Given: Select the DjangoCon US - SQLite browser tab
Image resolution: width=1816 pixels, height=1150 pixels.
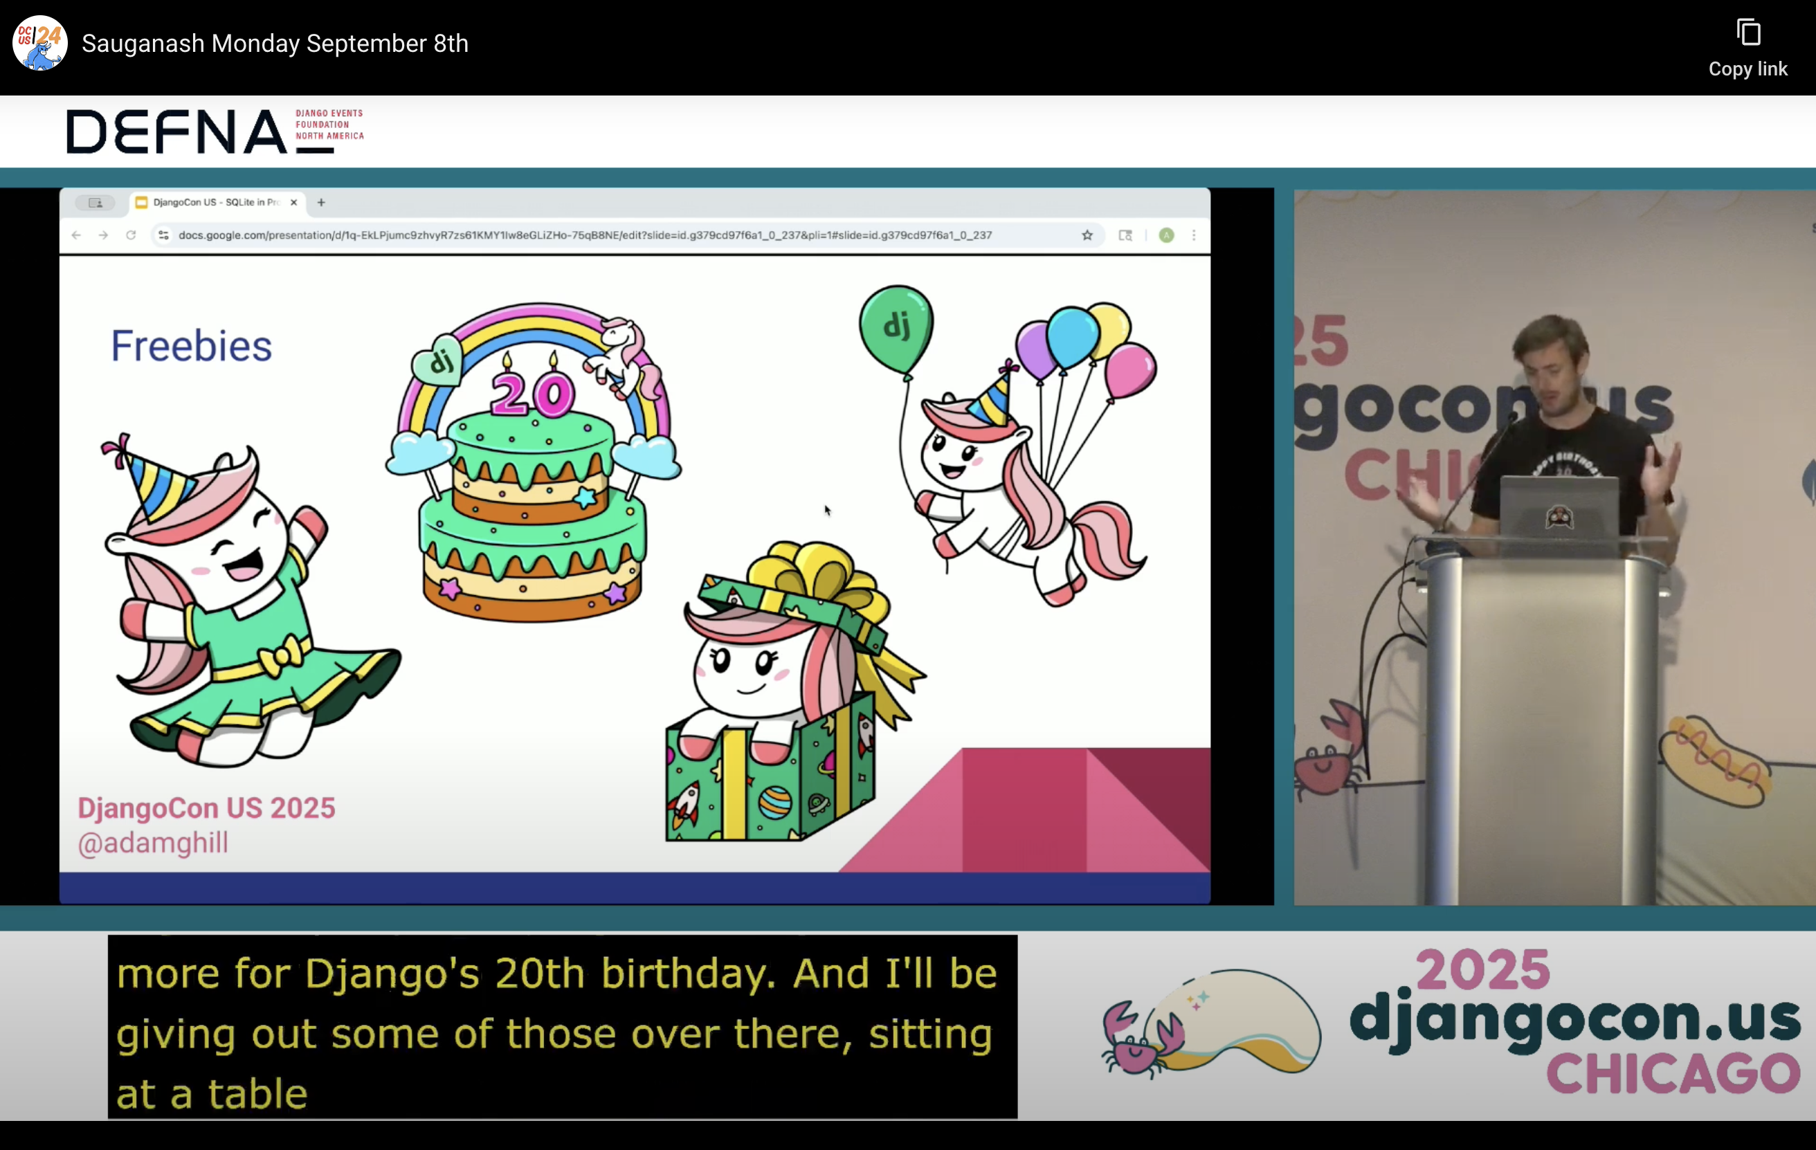Looking at the screenshot, I should click(x=217, y=202).
